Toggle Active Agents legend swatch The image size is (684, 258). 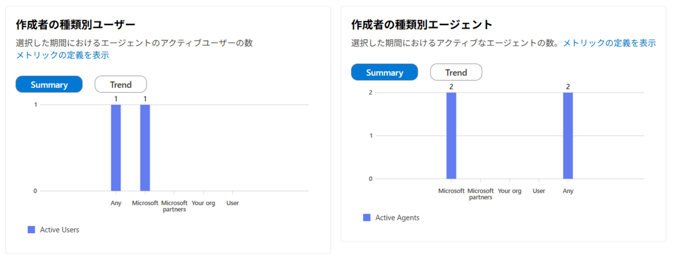click(x=367, y=218)
